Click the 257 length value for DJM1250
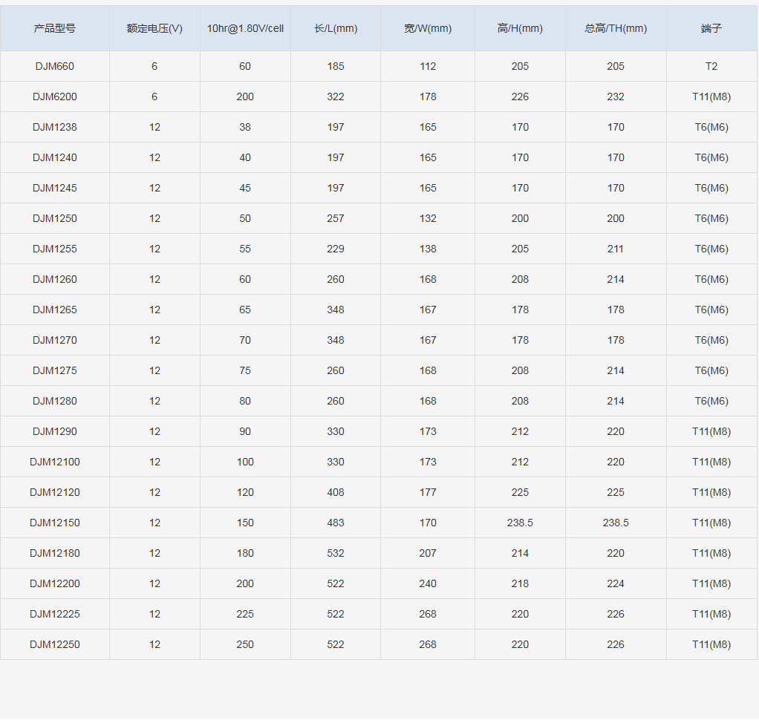 [336, 219]
